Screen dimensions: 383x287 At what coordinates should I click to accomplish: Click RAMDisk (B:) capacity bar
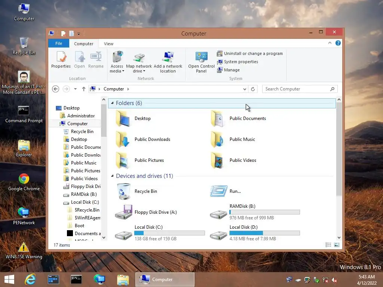tap(264, 212)
